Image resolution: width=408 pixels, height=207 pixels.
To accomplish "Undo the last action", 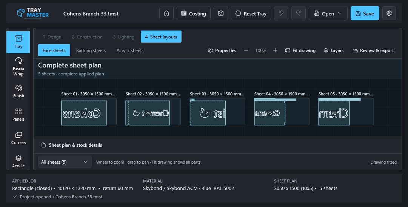I will (281, 13).
